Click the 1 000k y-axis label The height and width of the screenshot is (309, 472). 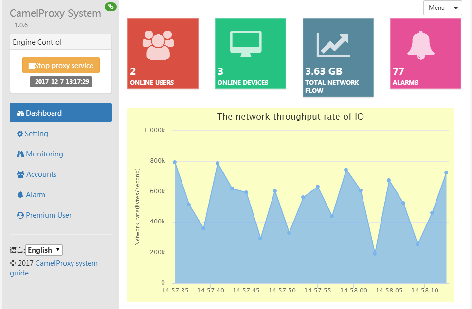(154, 130)
